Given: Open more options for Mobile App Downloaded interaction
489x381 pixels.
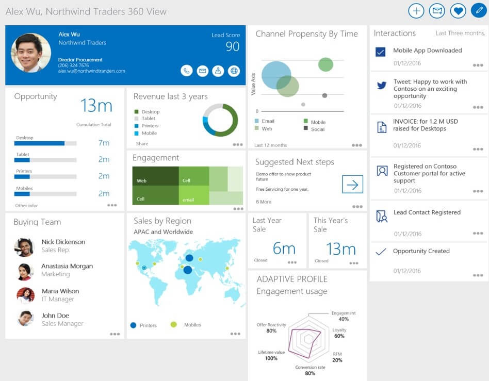Looking at the screenshot, I should click(x=478, y=65).
